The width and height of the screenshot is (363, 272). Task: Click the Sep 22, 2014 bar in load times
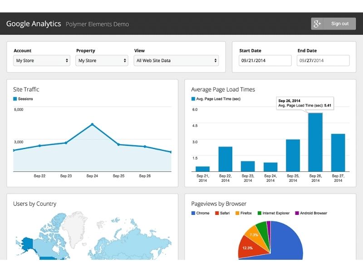[x=225, y=159]
